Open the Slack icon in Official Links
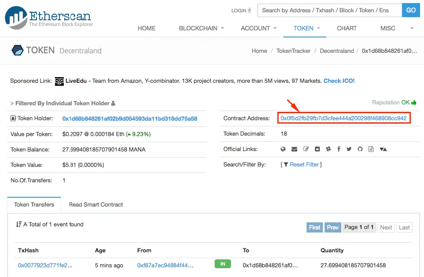Viewport: 424px width, 277px height. tap(328, 149)
